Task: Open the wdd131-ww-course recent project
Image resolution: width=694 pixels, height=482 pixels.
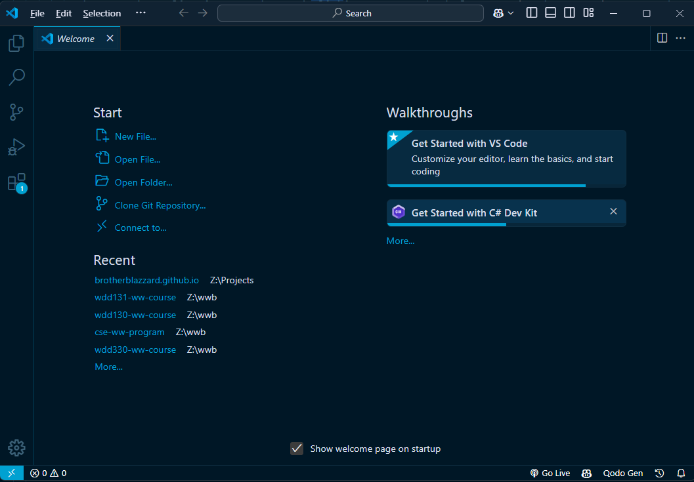Action: [x=135, y=297]
